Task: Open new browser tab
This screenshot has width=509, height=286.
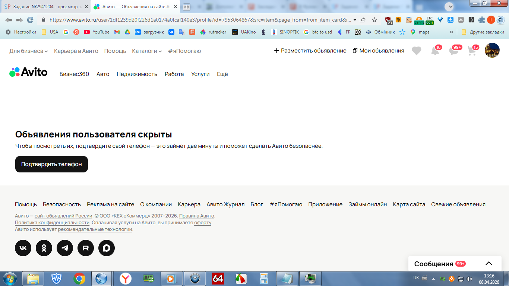Action: 186,7
